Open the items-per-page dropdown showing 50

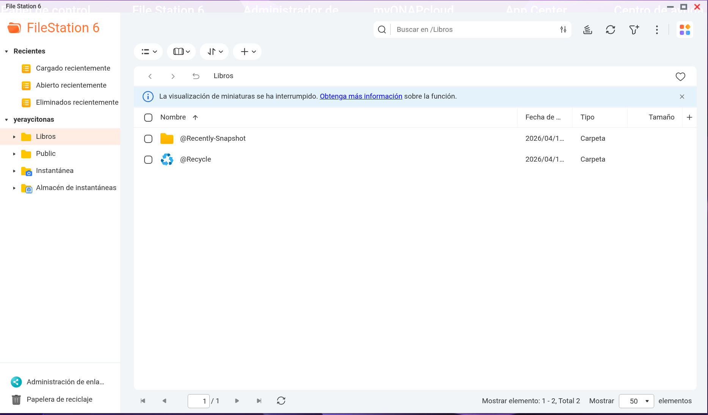click(x=636, y=401)
